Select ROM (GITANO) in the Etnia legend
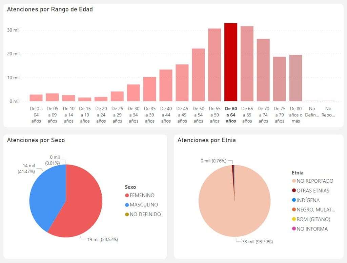347x263 pixels. point(313,219)
